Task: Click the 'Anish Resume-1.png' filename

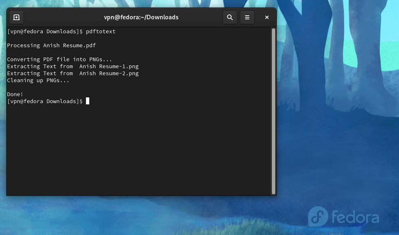Action: point(109,67)
